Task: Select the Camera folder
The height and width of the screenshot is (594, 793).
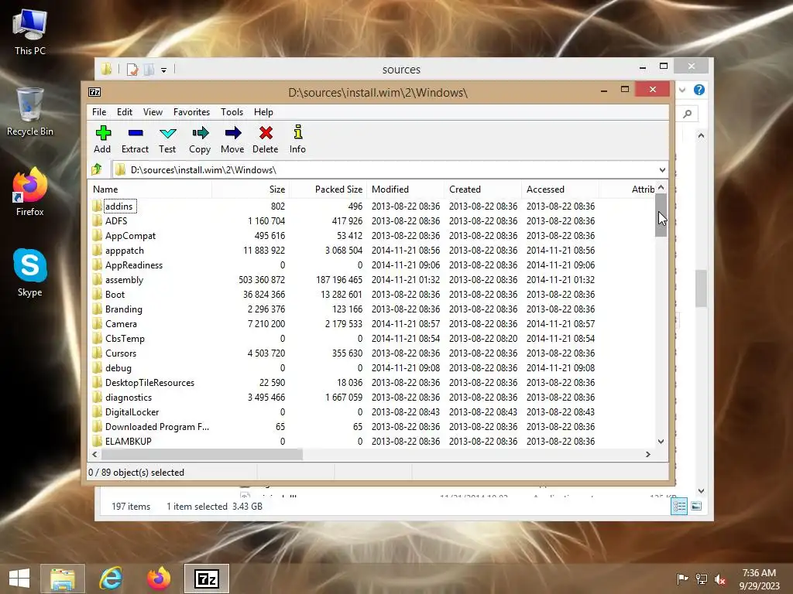Action: coord(121,324)
